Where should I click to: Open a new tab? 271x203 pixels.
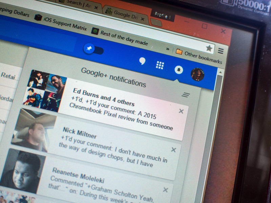point(156,23)
